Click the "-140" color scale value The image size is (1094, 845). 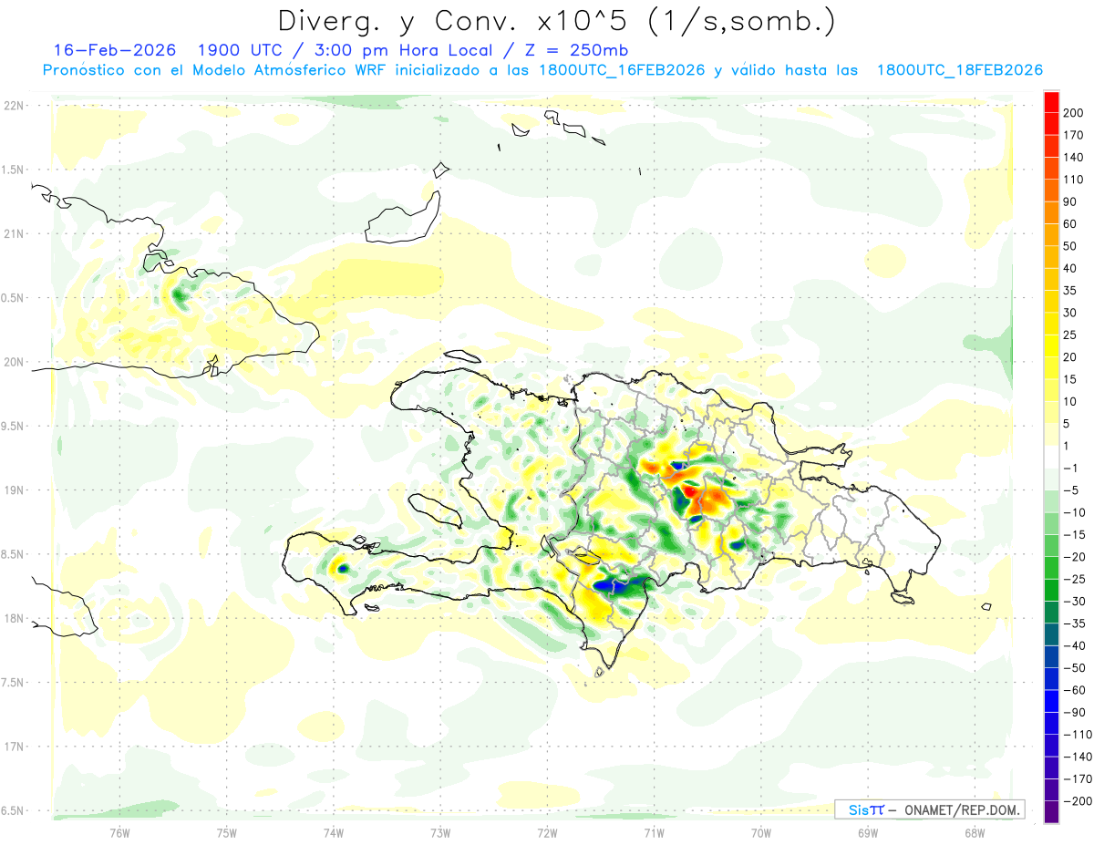1078,757
